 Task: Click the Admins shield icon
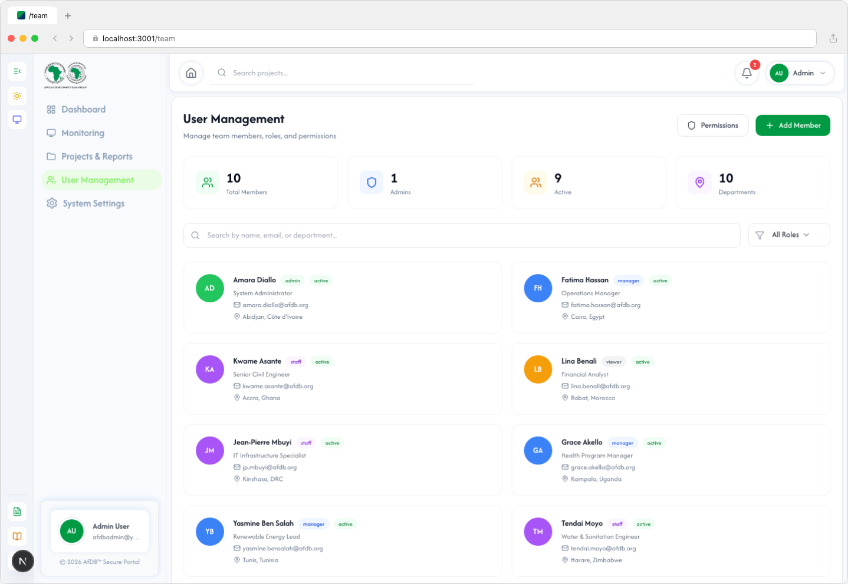[372, 183]
